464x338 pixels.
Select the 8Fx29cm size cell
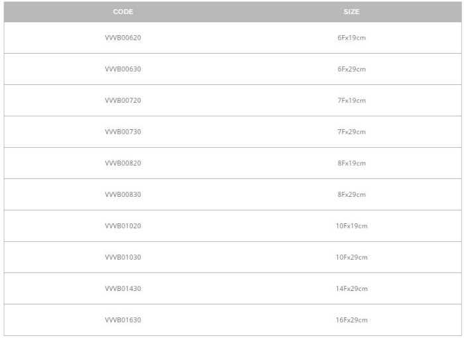[x=351, y=195]
